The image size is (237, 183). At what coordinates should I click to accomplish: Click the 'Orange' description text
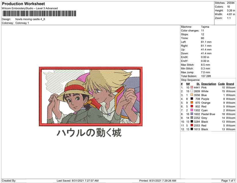206,103
